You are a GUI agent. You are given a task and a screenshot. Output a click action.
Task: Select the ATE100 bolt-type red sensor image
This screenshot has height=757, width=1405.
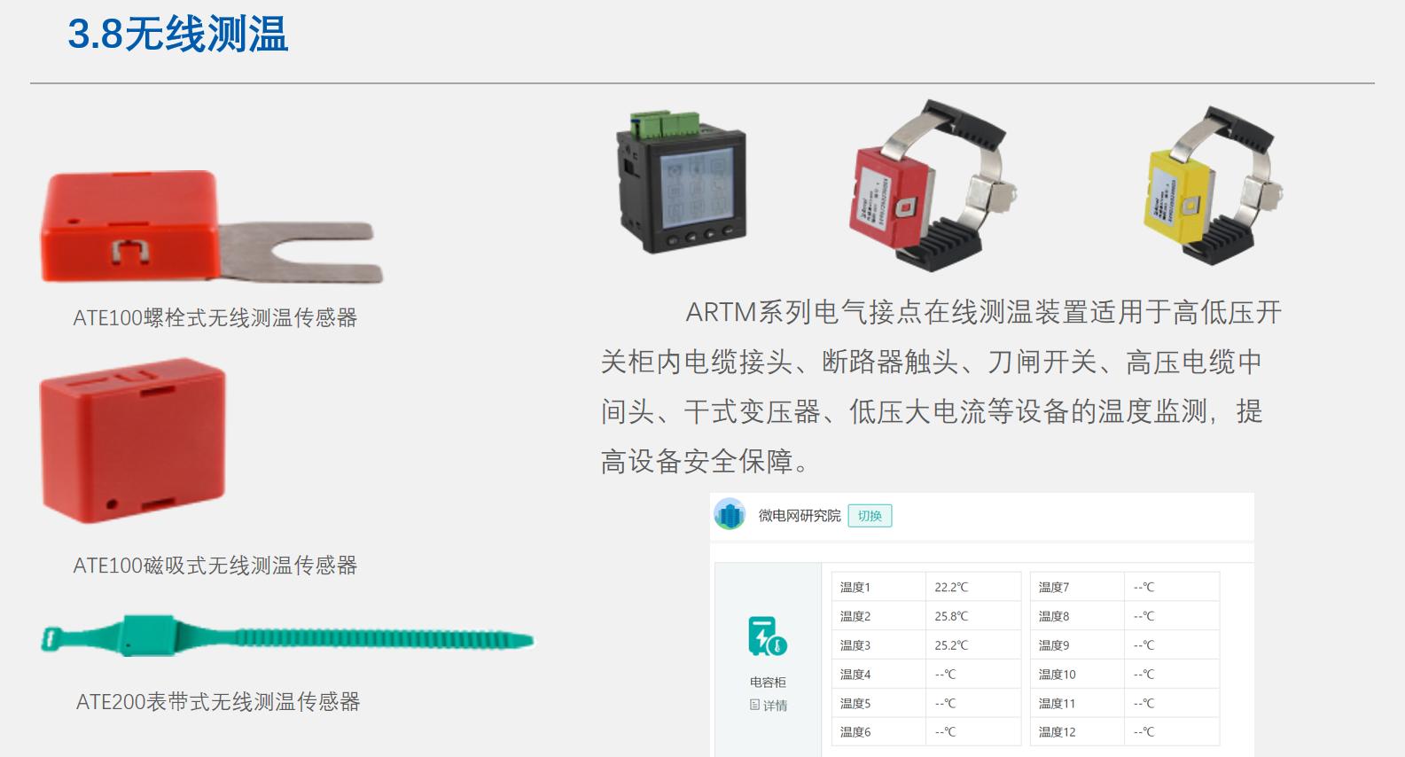click(x=211, y=228)
